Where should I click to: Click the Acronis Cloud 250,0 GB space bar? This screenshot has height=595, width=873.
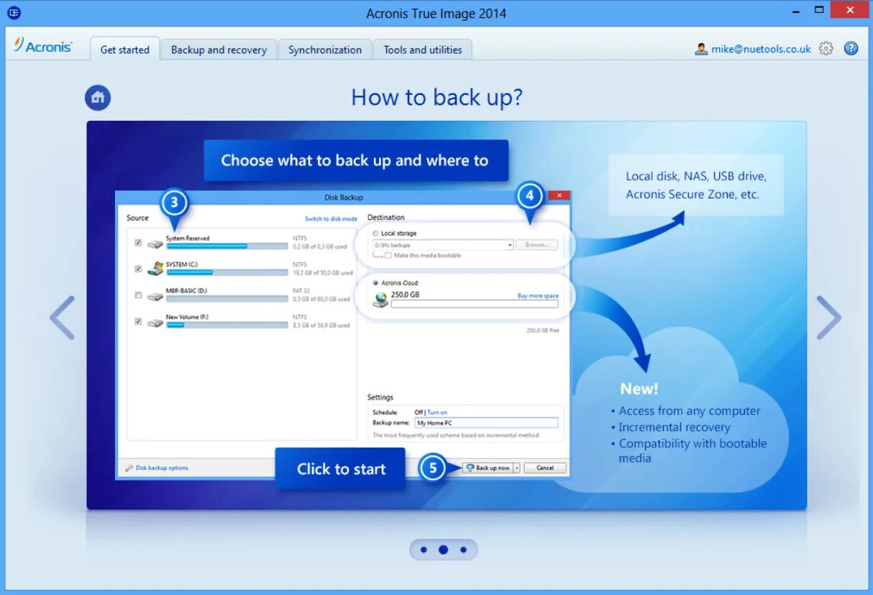(x=475, y=304)
